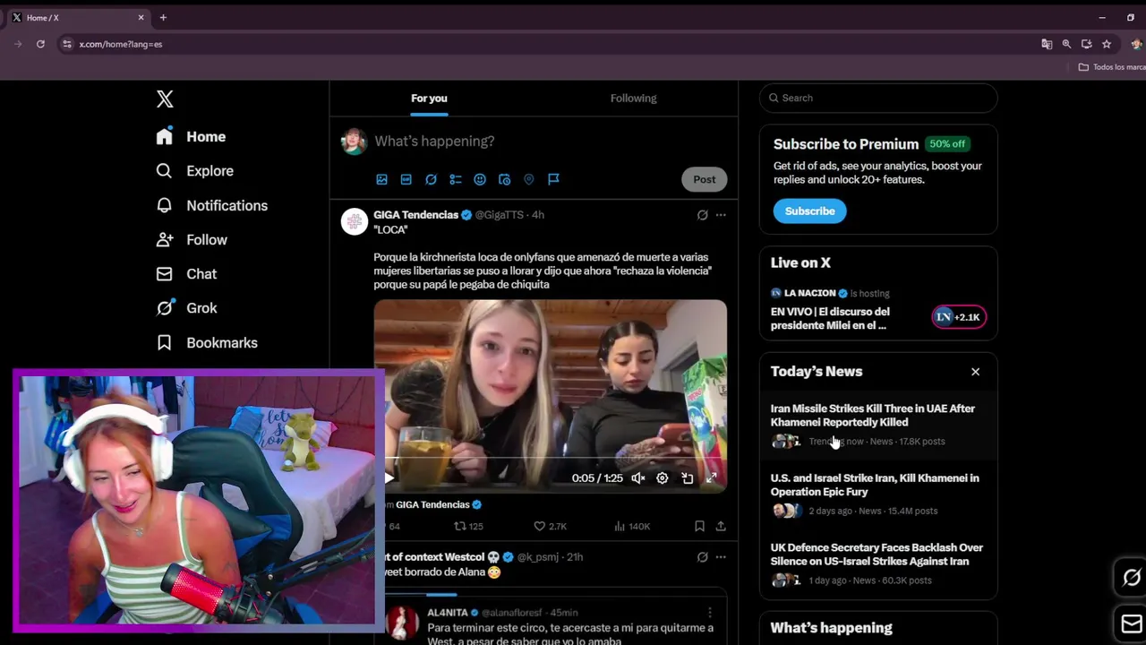Open video settings gear

click(x=663, y=478)
